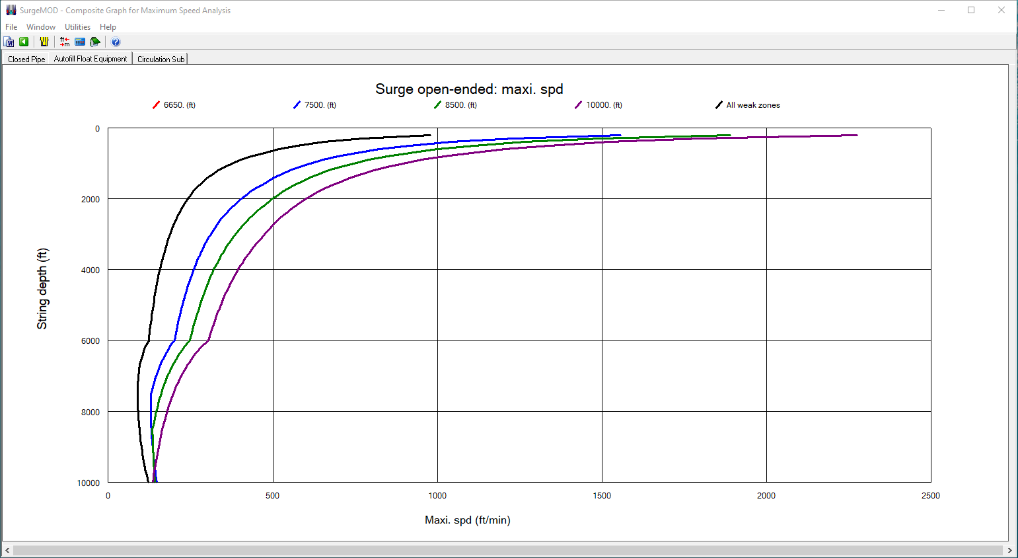Click the red 6650 ft legend swatch

(157, 105)
